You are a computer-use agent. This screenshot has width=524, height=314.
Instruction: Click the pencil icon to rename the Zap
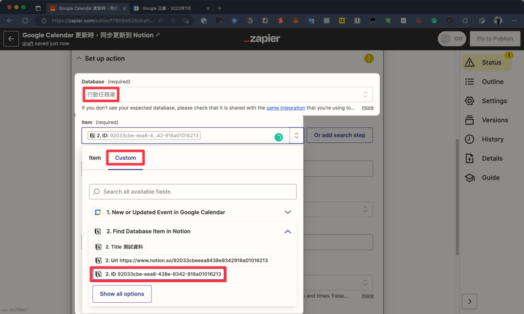[x=158, y=35]
